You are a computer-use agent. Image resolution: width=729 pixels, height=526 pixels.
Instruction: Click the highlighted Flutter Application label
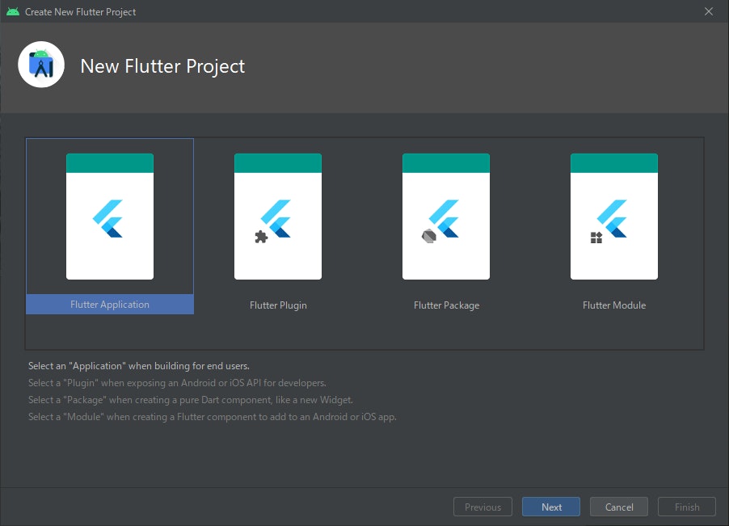point(110,305)
